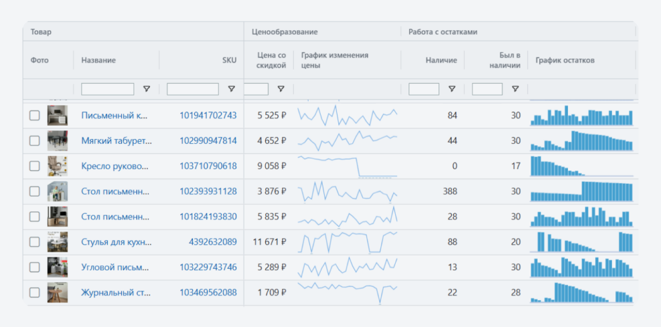Click the stock chart for SKU 102393931128
This screenshot has height=327, width=661.
(x=581, y=192)
